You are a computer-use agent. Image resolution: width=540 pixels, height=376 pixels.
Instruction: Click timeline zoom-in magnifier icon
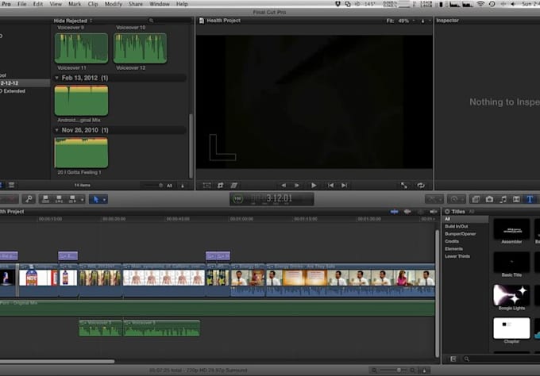click(x=413, y=370)
